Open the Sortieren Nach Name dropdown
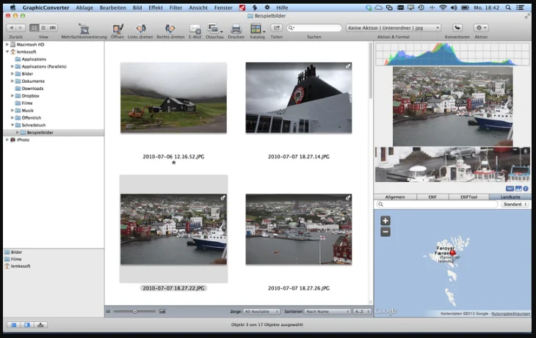 click(327, 312)
